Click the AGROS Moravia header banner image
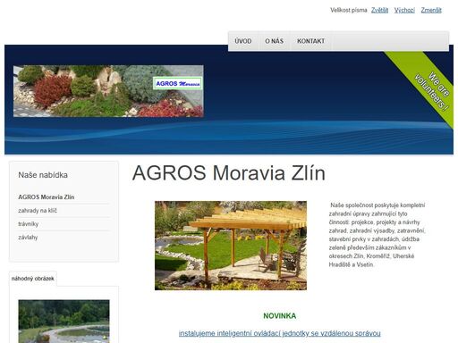The width and height of the screenshot is (458, 343). coord(108,91)
